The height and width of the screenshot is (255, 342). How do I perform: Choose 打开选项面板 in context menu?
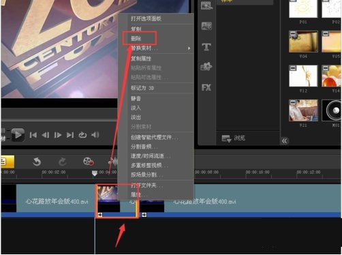tap(146, 18)
